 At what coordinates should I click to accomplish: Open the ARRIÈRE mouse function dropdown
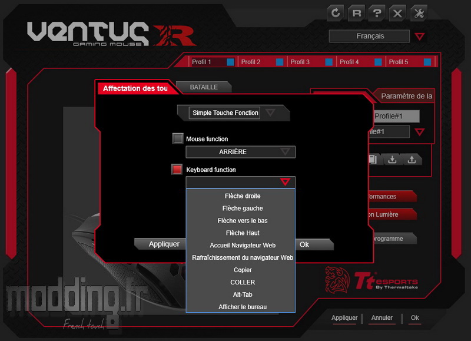[240, 152]
